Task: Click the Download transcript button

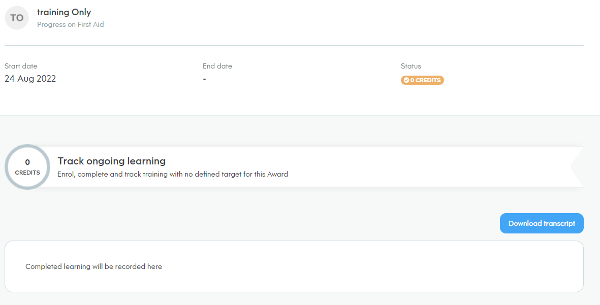Action: coord(541,223)
